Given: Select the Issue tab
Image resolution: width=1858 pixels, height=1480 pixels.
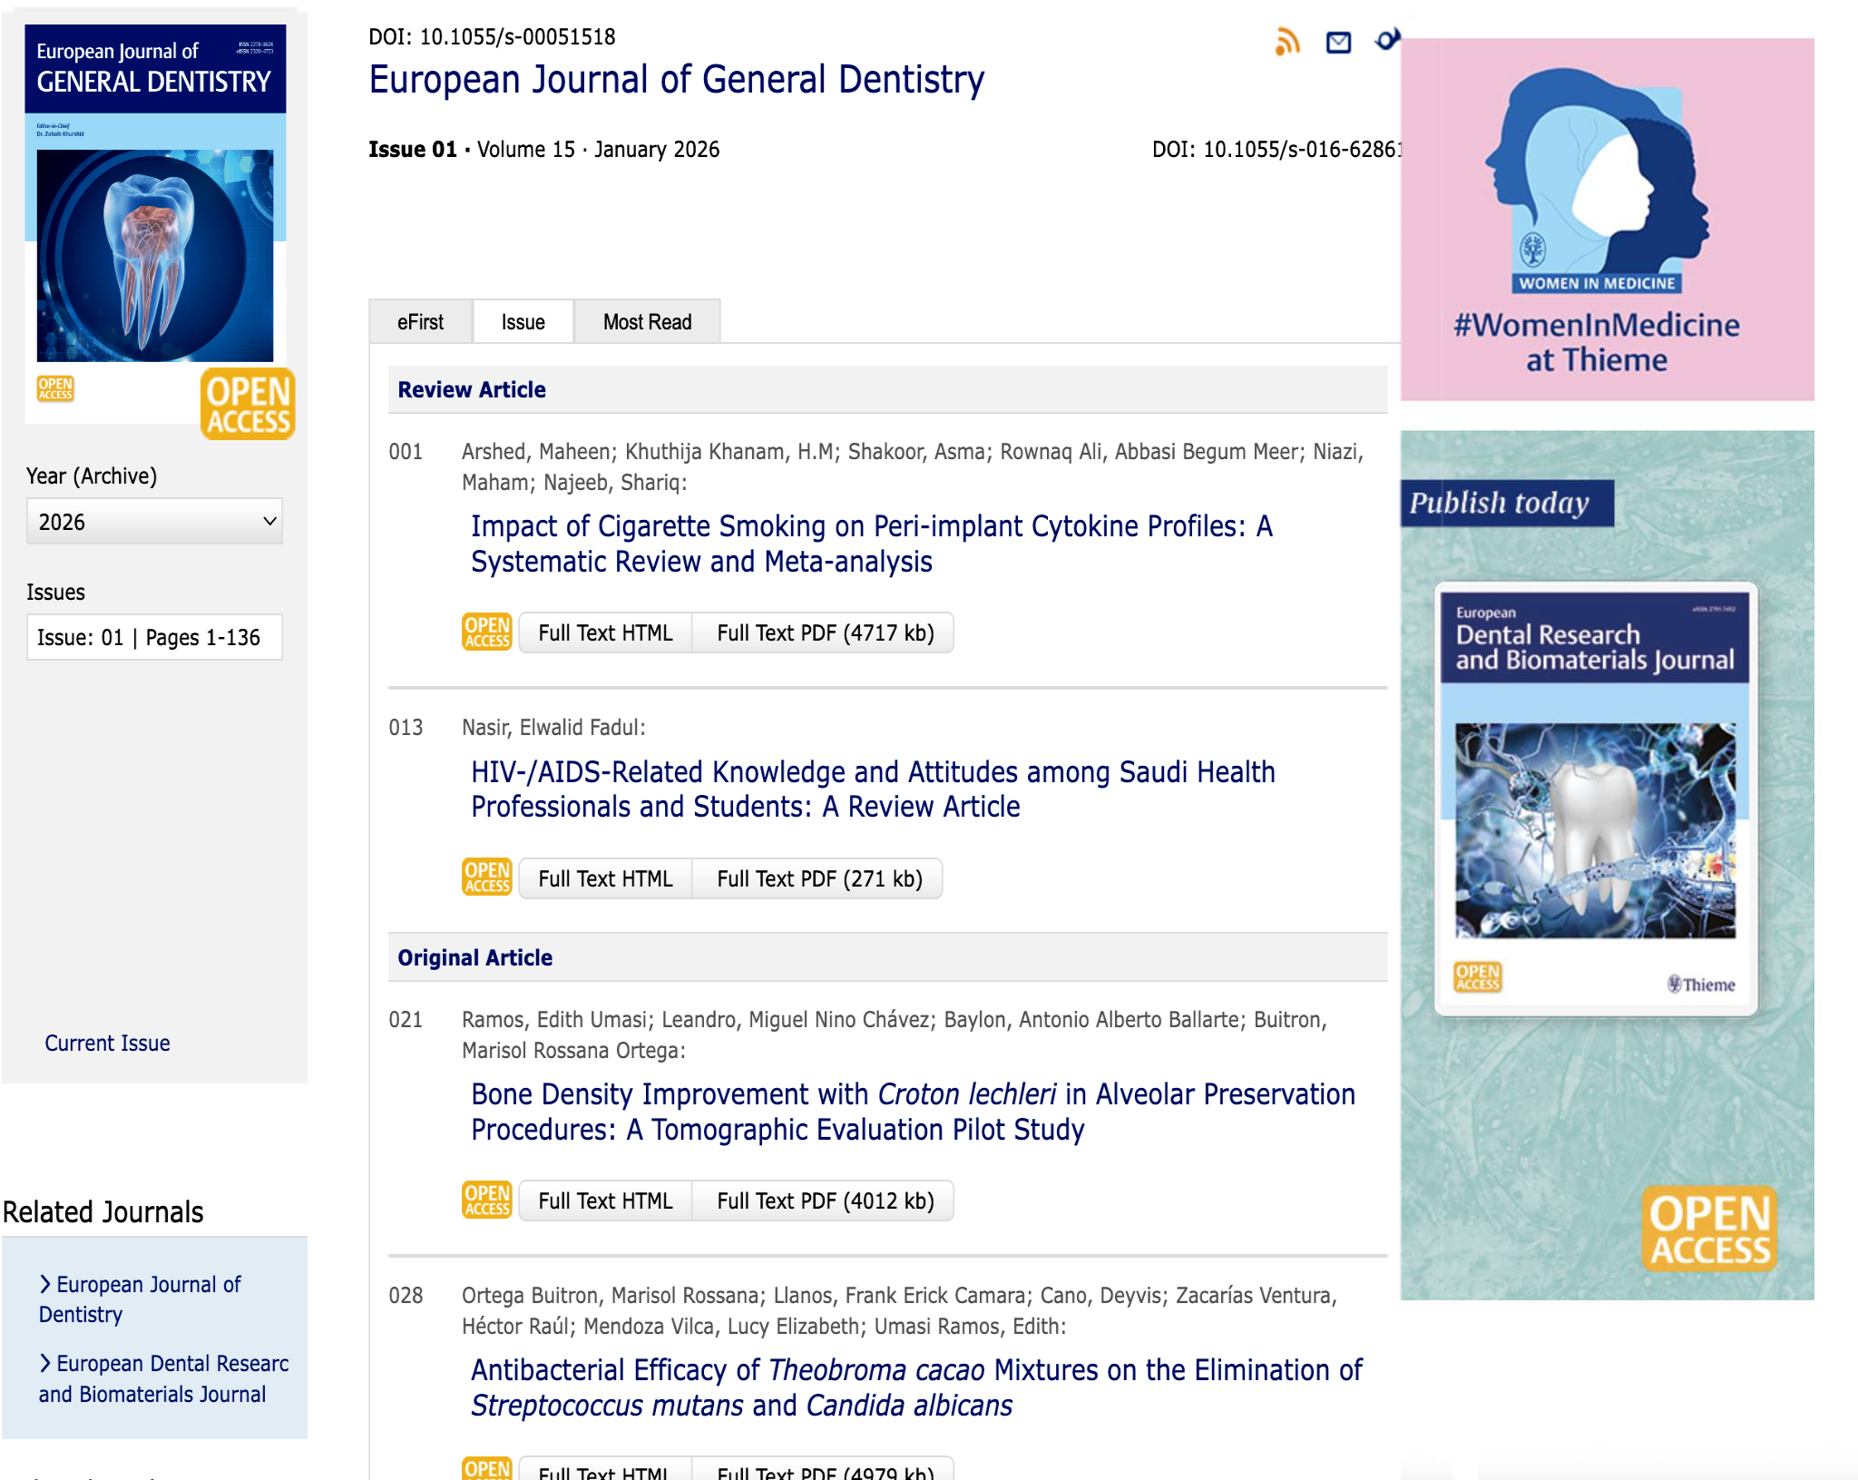Looking at the screenshot, I should tap(523, 322).
